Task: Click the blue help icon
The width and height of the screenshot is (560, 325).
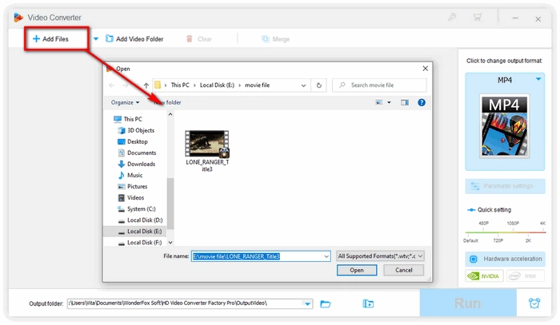Action: click(422, 103)
